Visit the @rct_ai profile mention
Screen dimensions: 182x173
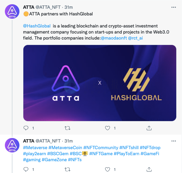click(x=135, y=38)
